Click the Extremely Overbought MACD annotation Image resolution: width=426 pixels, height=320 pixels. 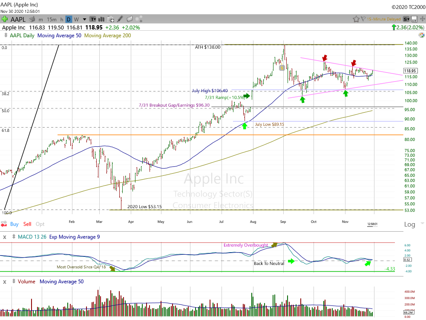(x=246, y=245)
